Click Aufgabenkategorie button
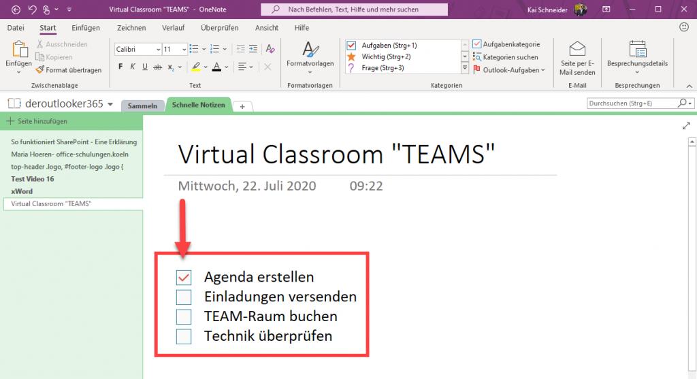 click(x=506, y=44)
